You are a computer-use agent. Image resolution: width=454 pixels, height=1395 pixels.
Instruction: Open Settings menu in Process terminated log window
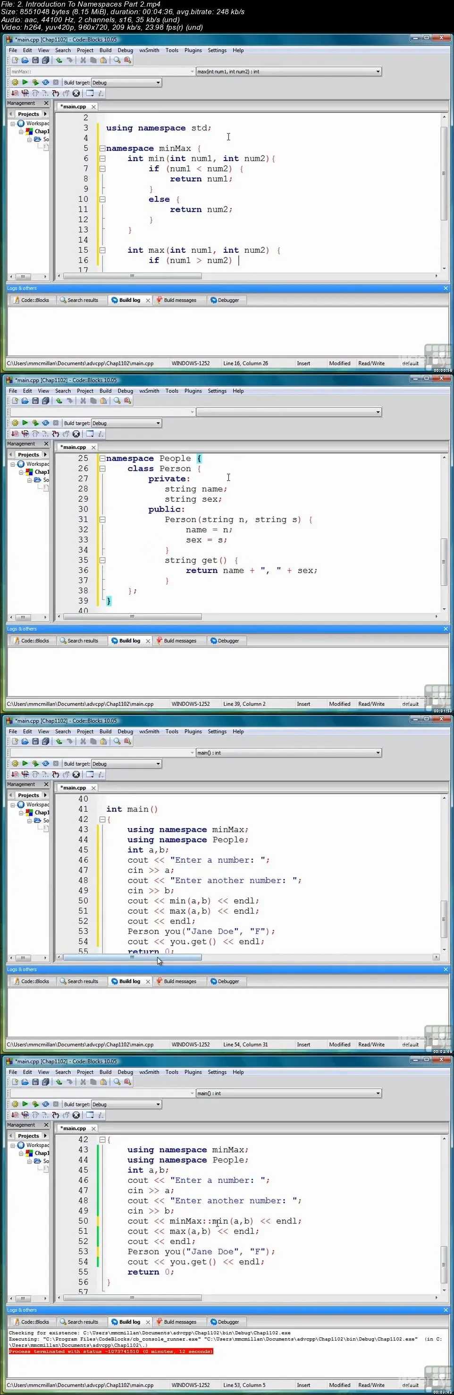pos(217,1072)
